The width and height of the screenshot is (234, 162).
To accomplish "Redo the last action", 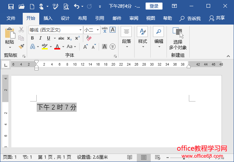I will (x=89, y=7).
